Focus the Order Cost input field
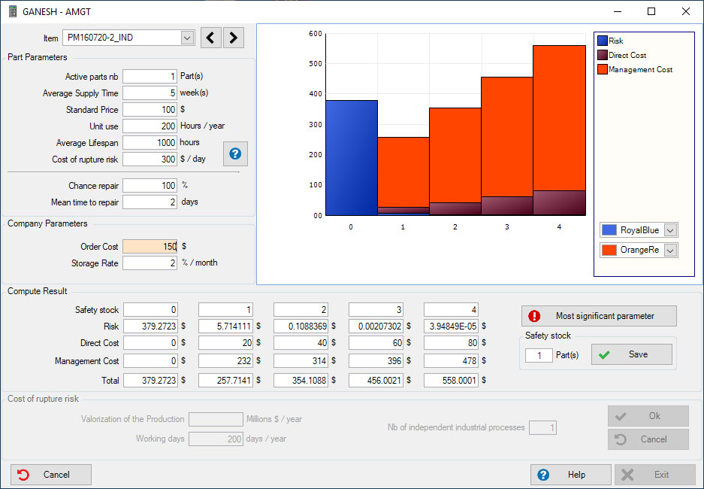Viewport: 704px width, 489px height. tap(150, 246)
